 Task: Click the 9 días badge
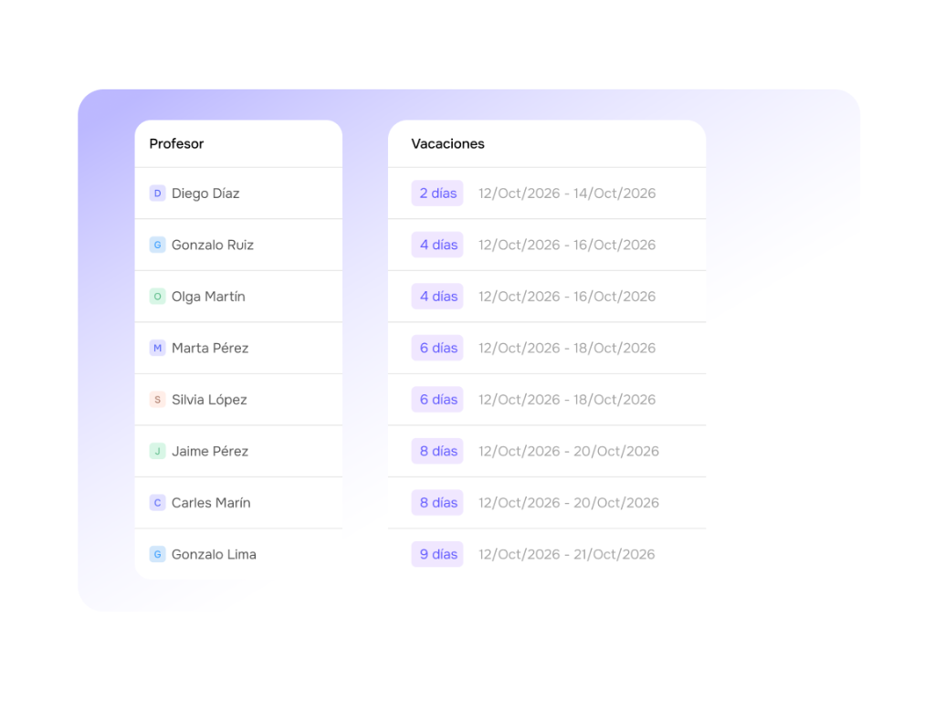(437, 554)
